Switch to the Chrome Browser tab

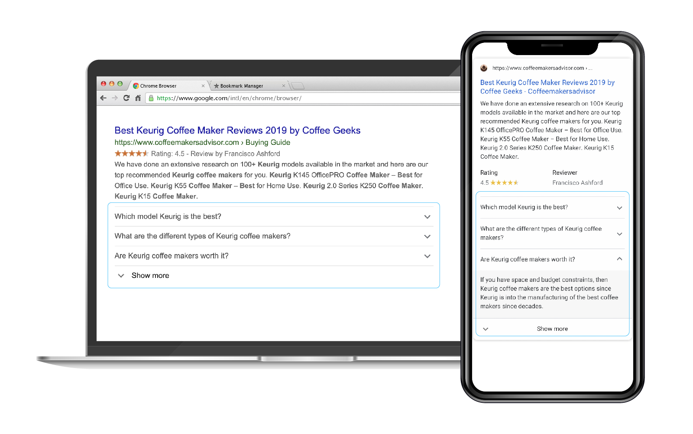169,85
